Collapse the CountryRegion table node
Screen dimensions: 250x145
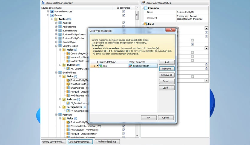[x=56, y=46]
